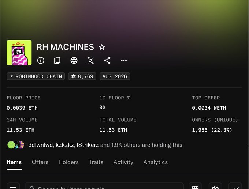Click the 24H volume 11.53 ETH value

pyautogui.click(x=21, y=130)
